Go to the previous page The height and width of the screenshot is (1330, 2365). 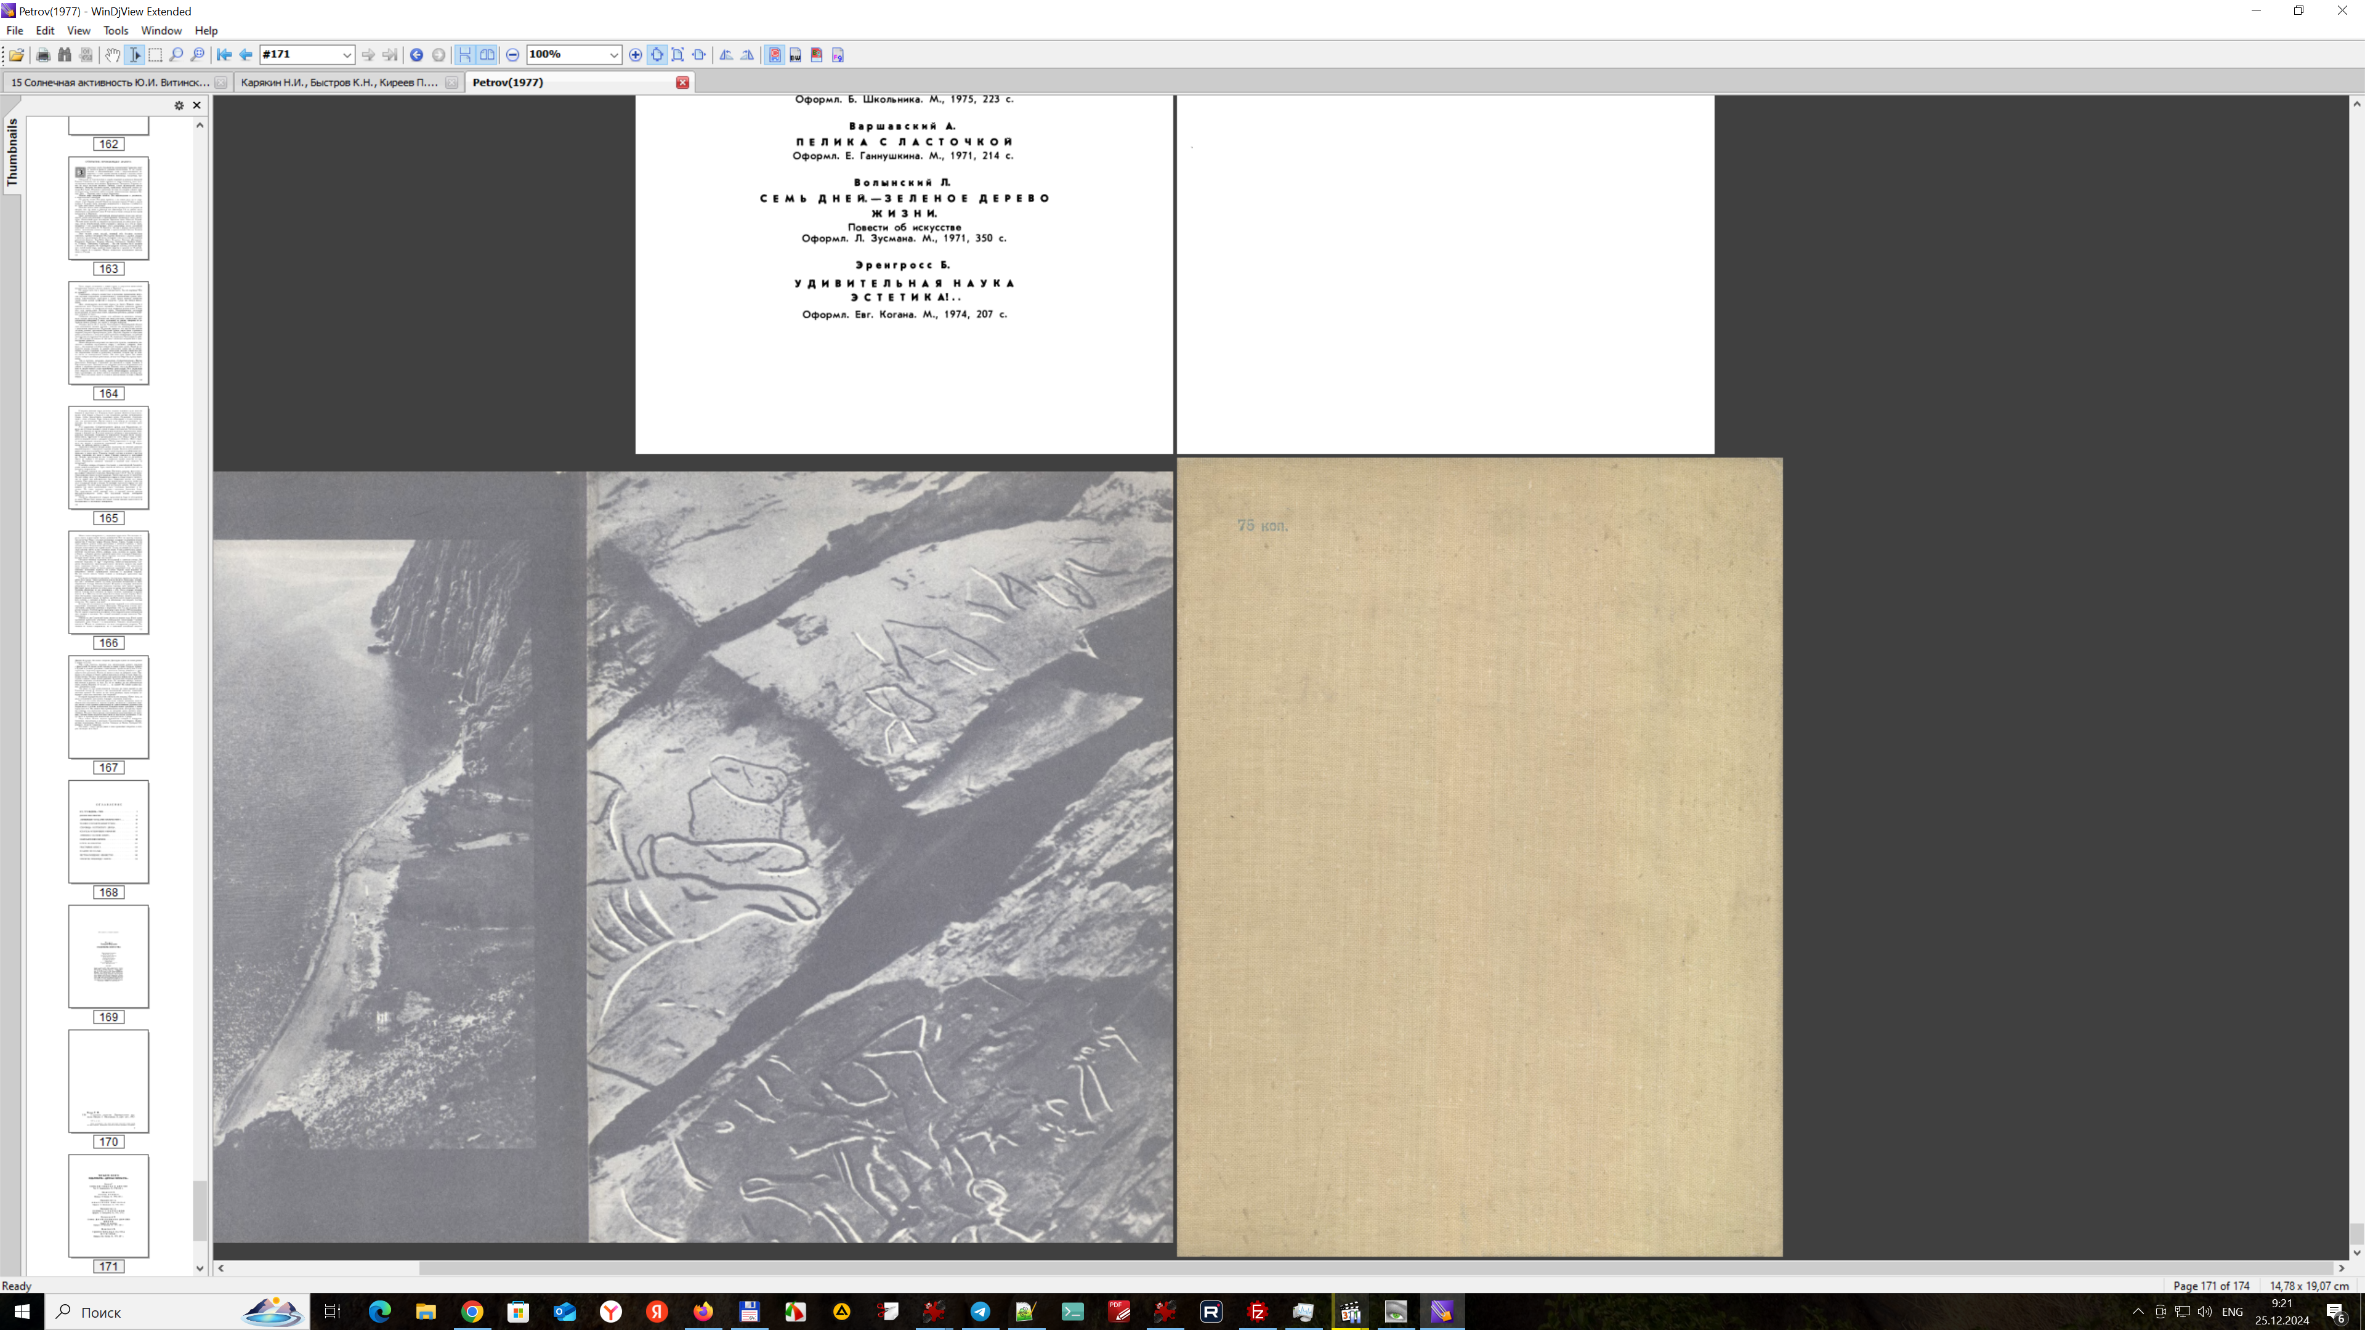click(245, 55)
